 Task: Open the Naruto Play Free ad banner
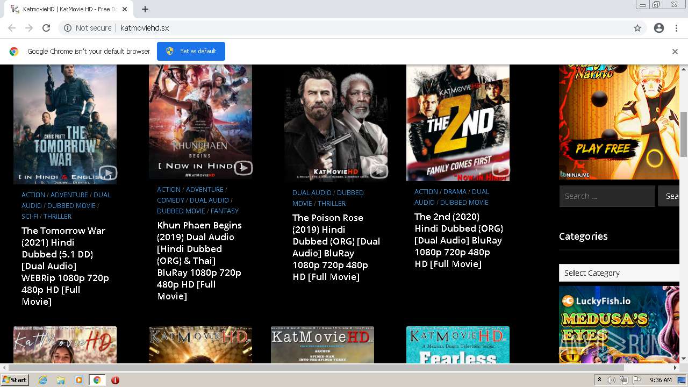(619, 122)
